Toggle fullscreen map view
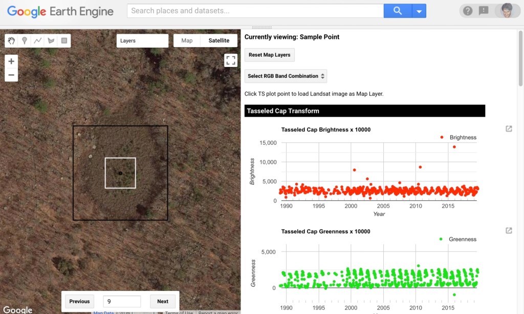The image size is (524, 314). pyautogui.click(x=231, y=60)
